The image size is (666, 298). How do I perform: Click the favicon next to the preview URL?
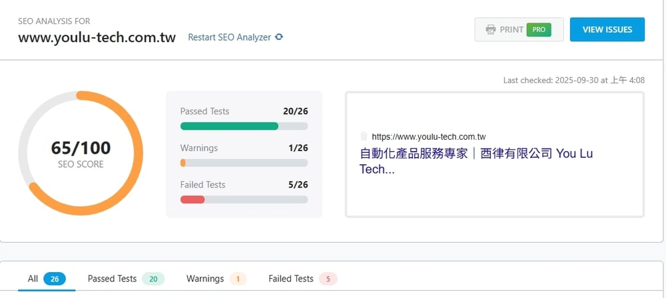pyautogui.click(x=364, y=136)
